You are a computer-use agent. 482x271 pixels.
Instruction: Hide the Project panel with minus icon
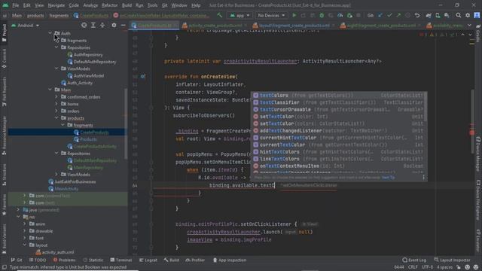click(123, 25)
